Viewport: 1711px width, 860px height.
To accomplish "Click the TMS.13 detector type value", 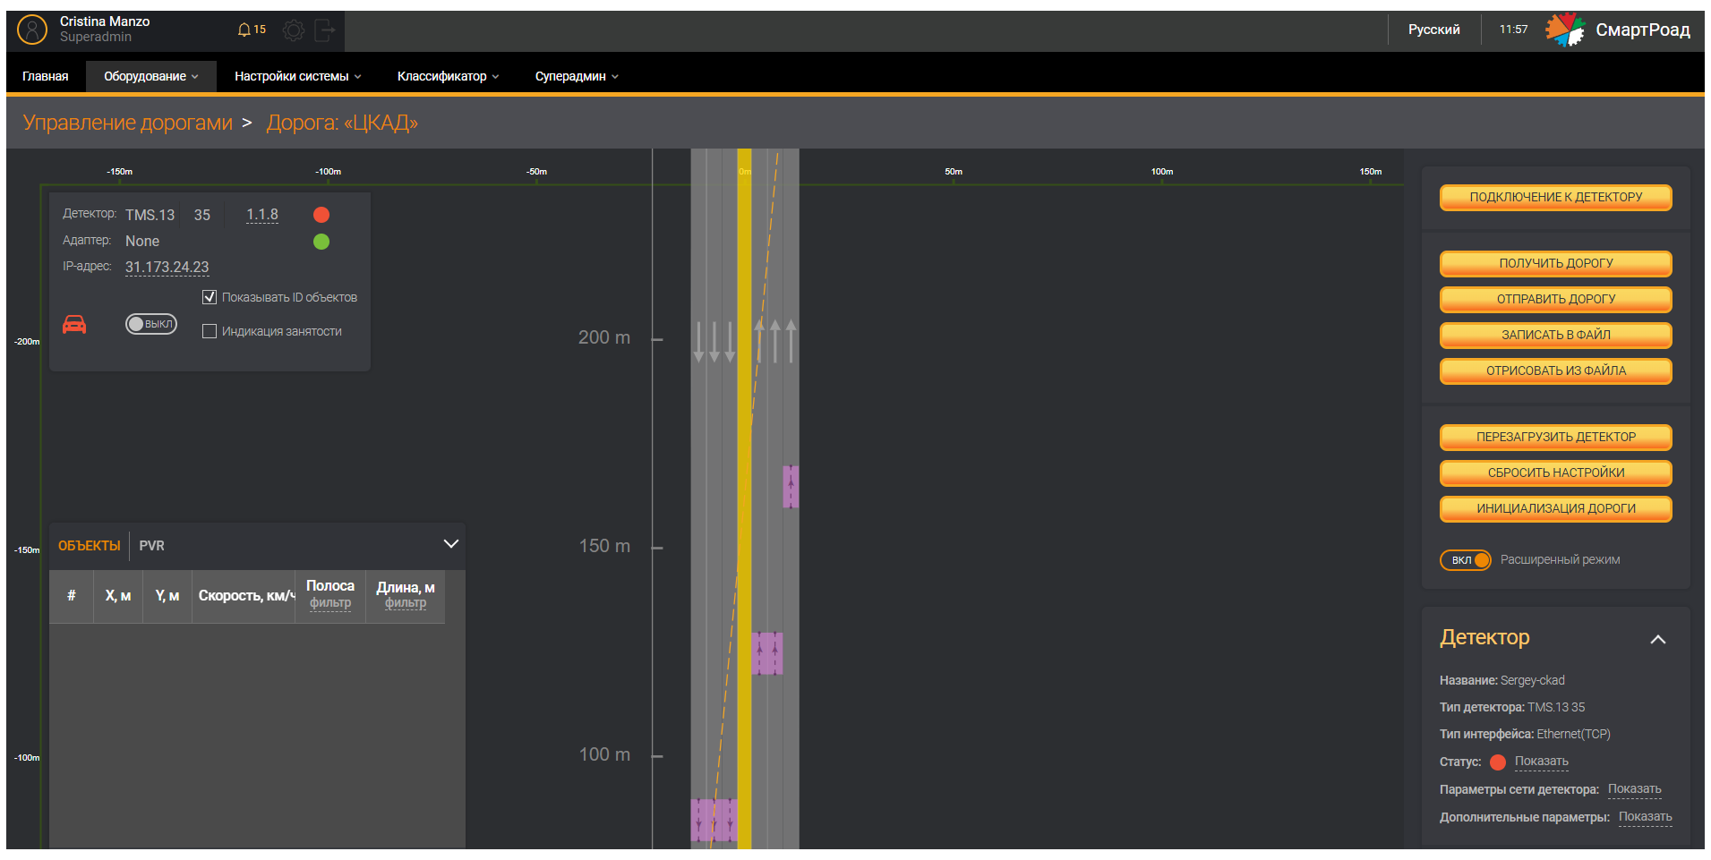I will (150, 215).
